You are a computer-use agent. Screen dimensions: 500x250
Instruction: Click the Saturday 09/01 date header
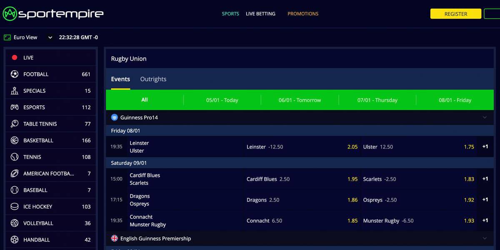point(129,163)
